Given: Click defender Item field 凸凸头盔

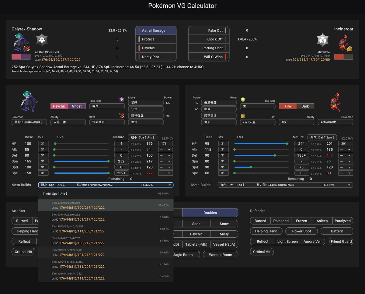Looking at the screenshot, I should (x=258, y=122).
